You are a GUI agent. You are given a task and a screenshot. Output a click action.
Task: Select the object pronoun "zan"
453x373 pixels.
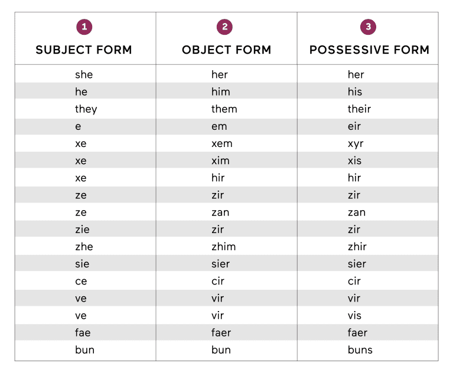point(220,212)
